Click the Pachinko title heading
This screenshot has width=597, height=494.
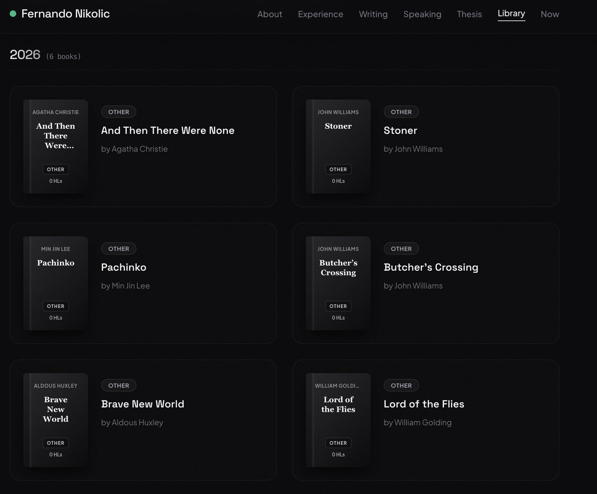click(x=124, y=267)
